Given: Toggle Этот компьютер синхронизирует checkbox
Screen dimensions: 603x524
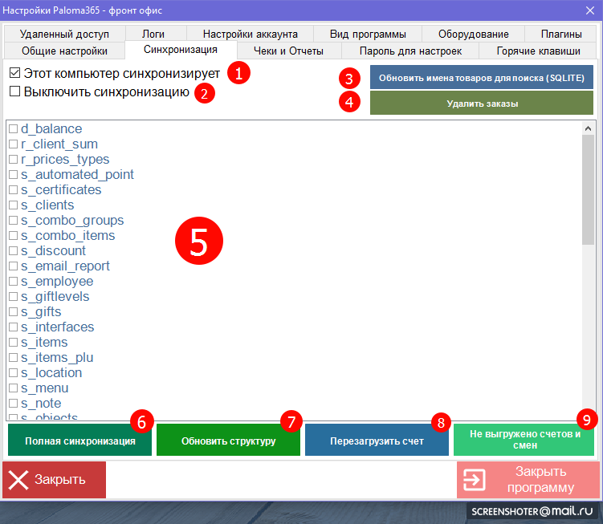Looking at the screenshot, I should tap(14, 73).
